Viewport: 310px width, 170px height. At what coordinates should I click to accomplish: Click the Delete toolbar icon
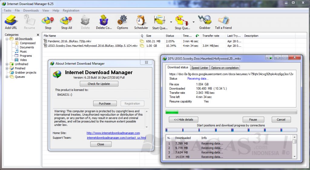pos(85,22)
